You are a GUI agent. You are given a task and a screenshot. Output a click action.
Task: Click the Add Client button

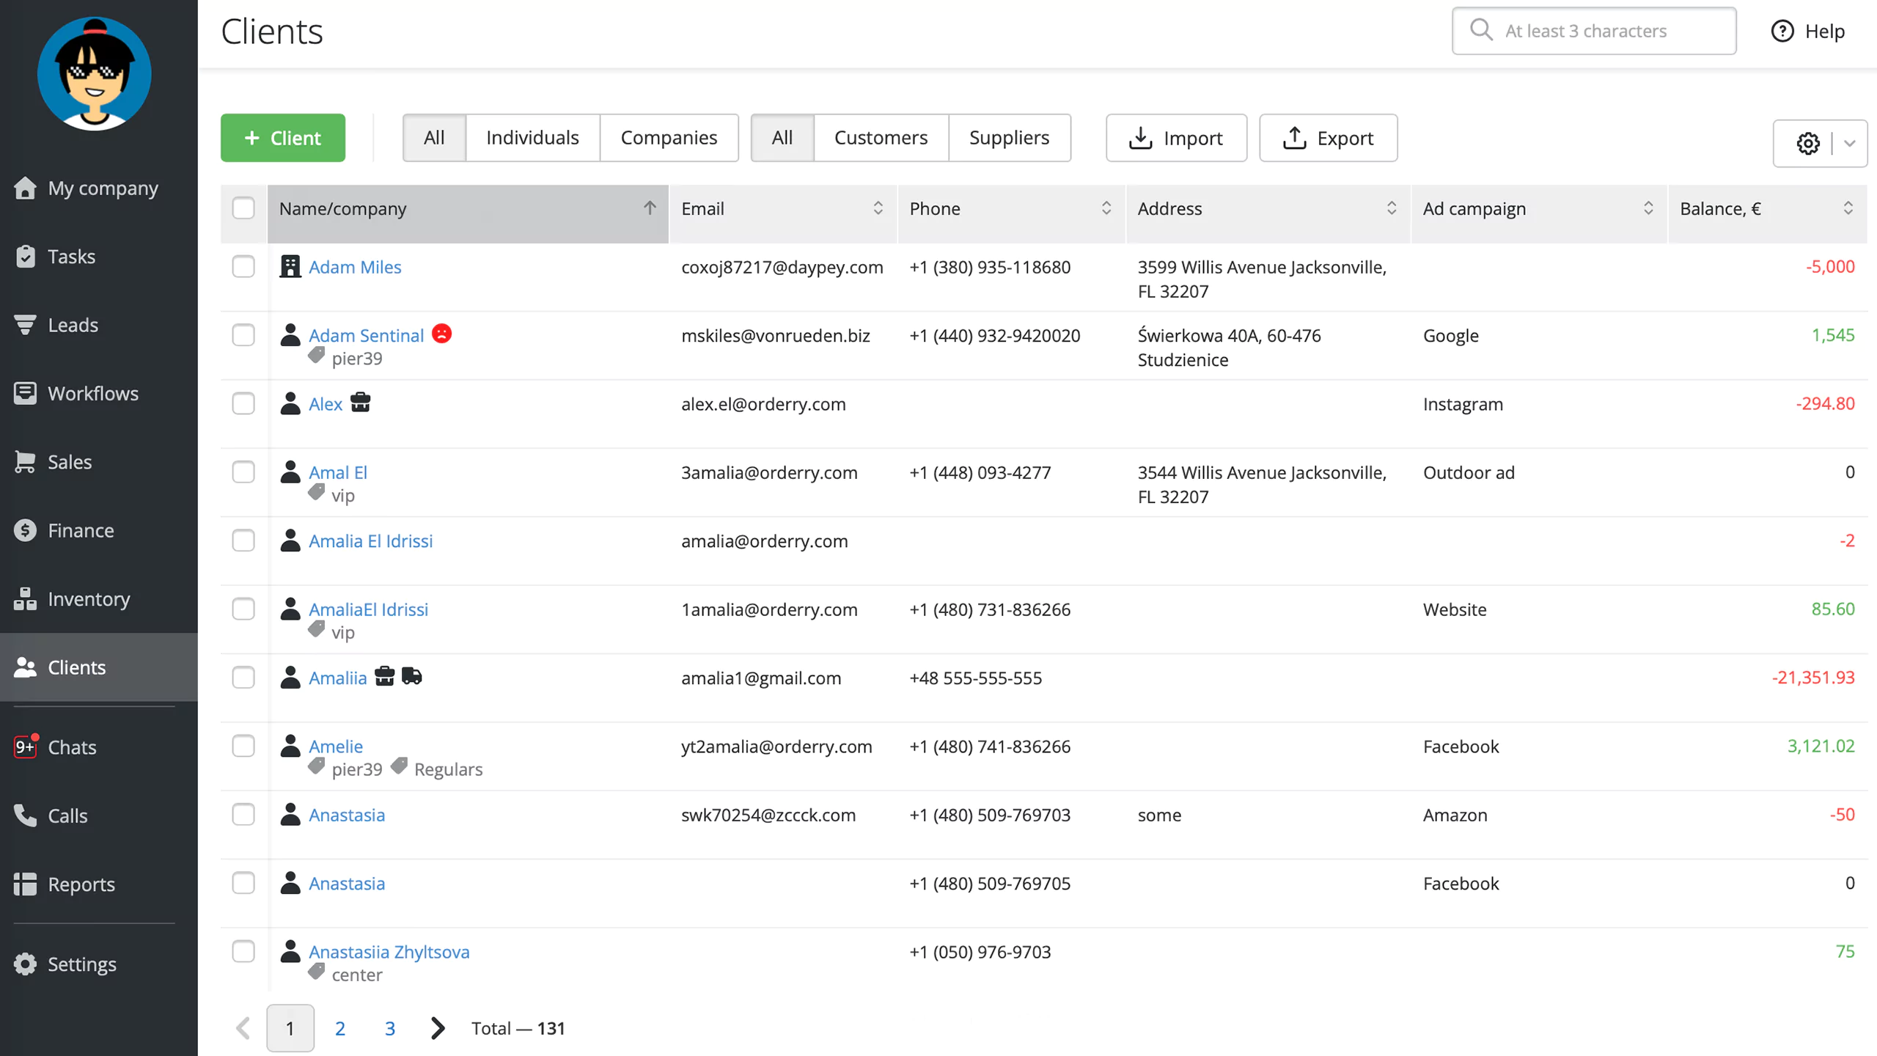coord(282,138)
